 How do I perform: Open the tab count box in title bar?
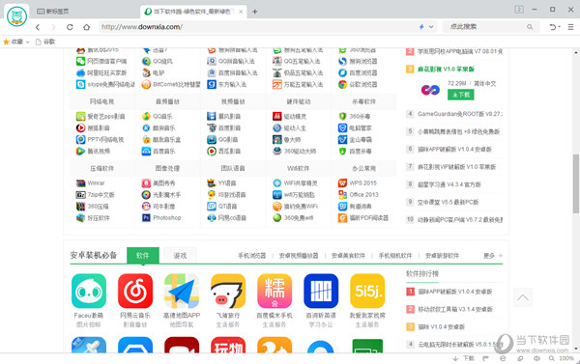pos(519,10)
